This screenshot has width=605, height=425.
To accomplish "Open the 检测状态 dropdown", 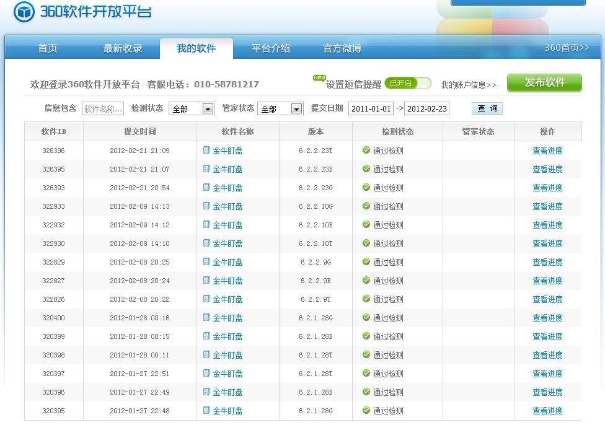I will click(192, 109).
